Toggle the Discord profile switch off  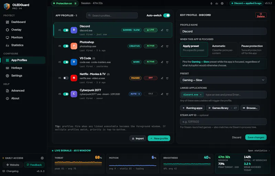point(66,30)
